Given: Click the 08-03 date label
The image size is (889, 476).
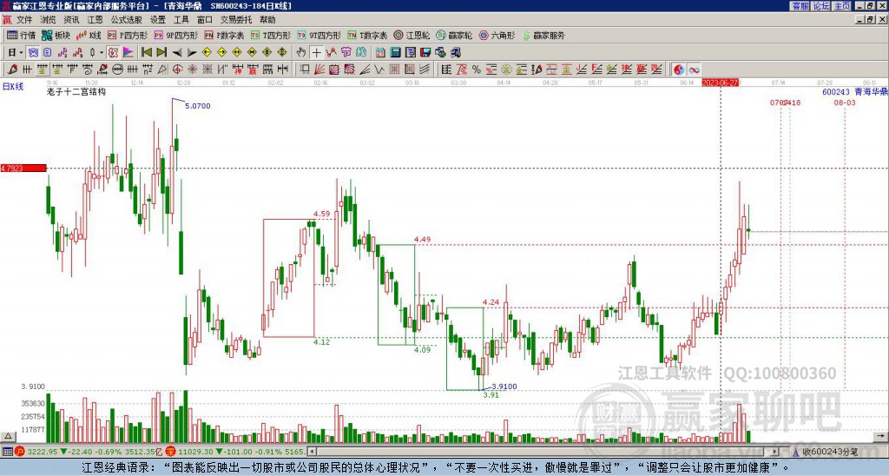Looking at the screenshot, I should (845, 102).
